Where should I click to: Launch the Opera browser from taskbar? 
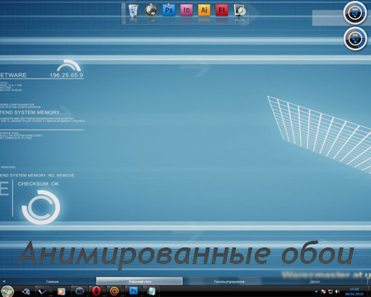[96, 291]
